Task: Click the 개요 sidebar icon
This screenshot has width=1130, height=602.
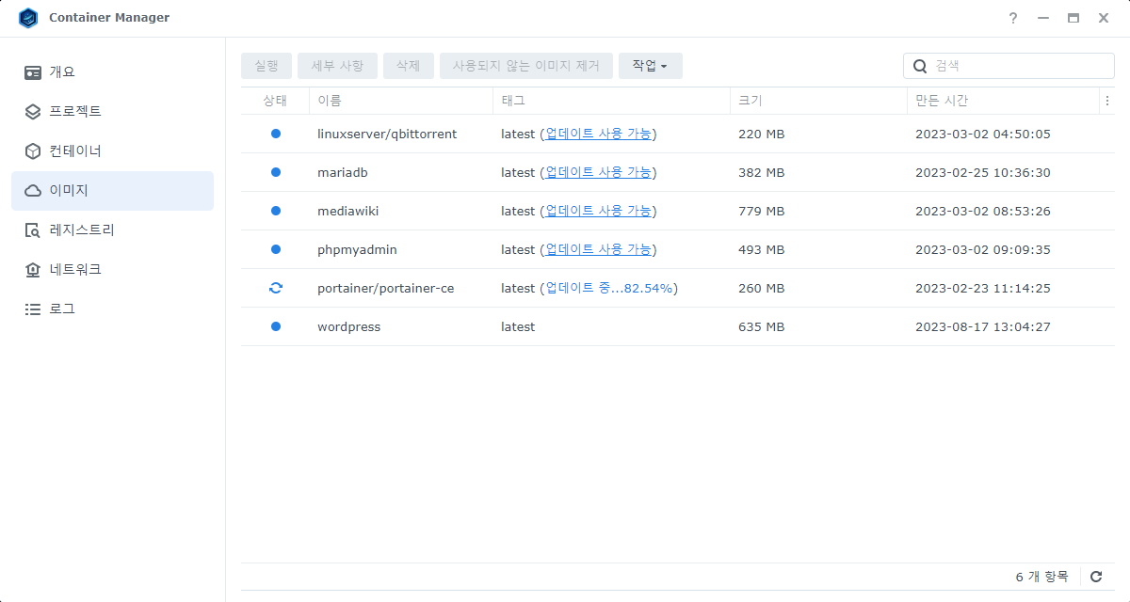Action: pyautogui.click(x=33, y=72)
